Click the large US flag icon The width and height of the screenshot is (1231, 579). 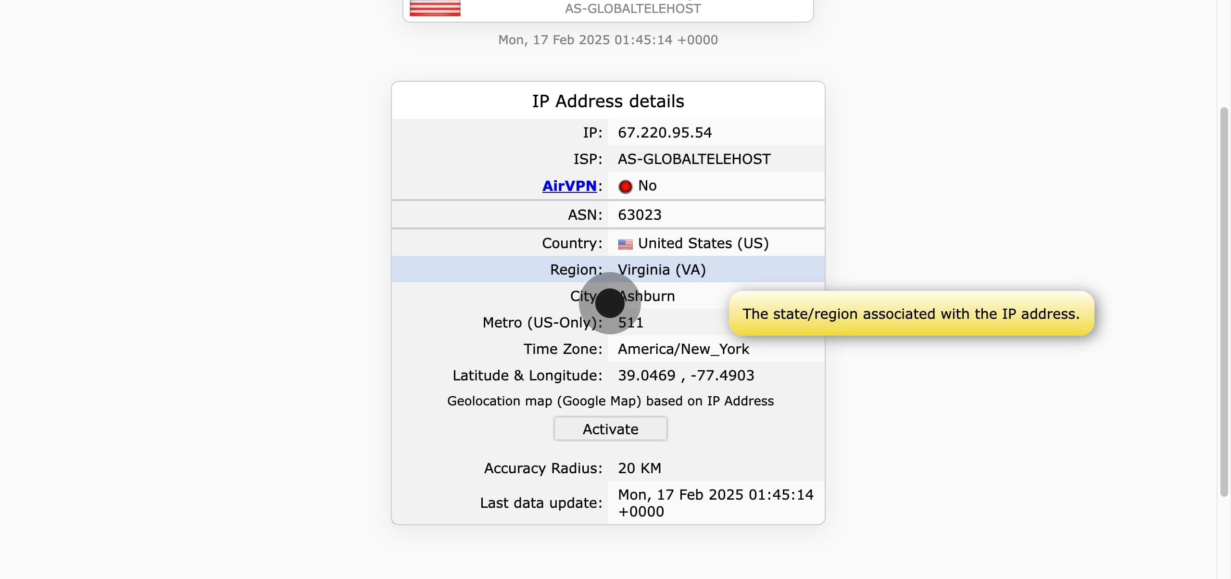click(x=435, y=8)
